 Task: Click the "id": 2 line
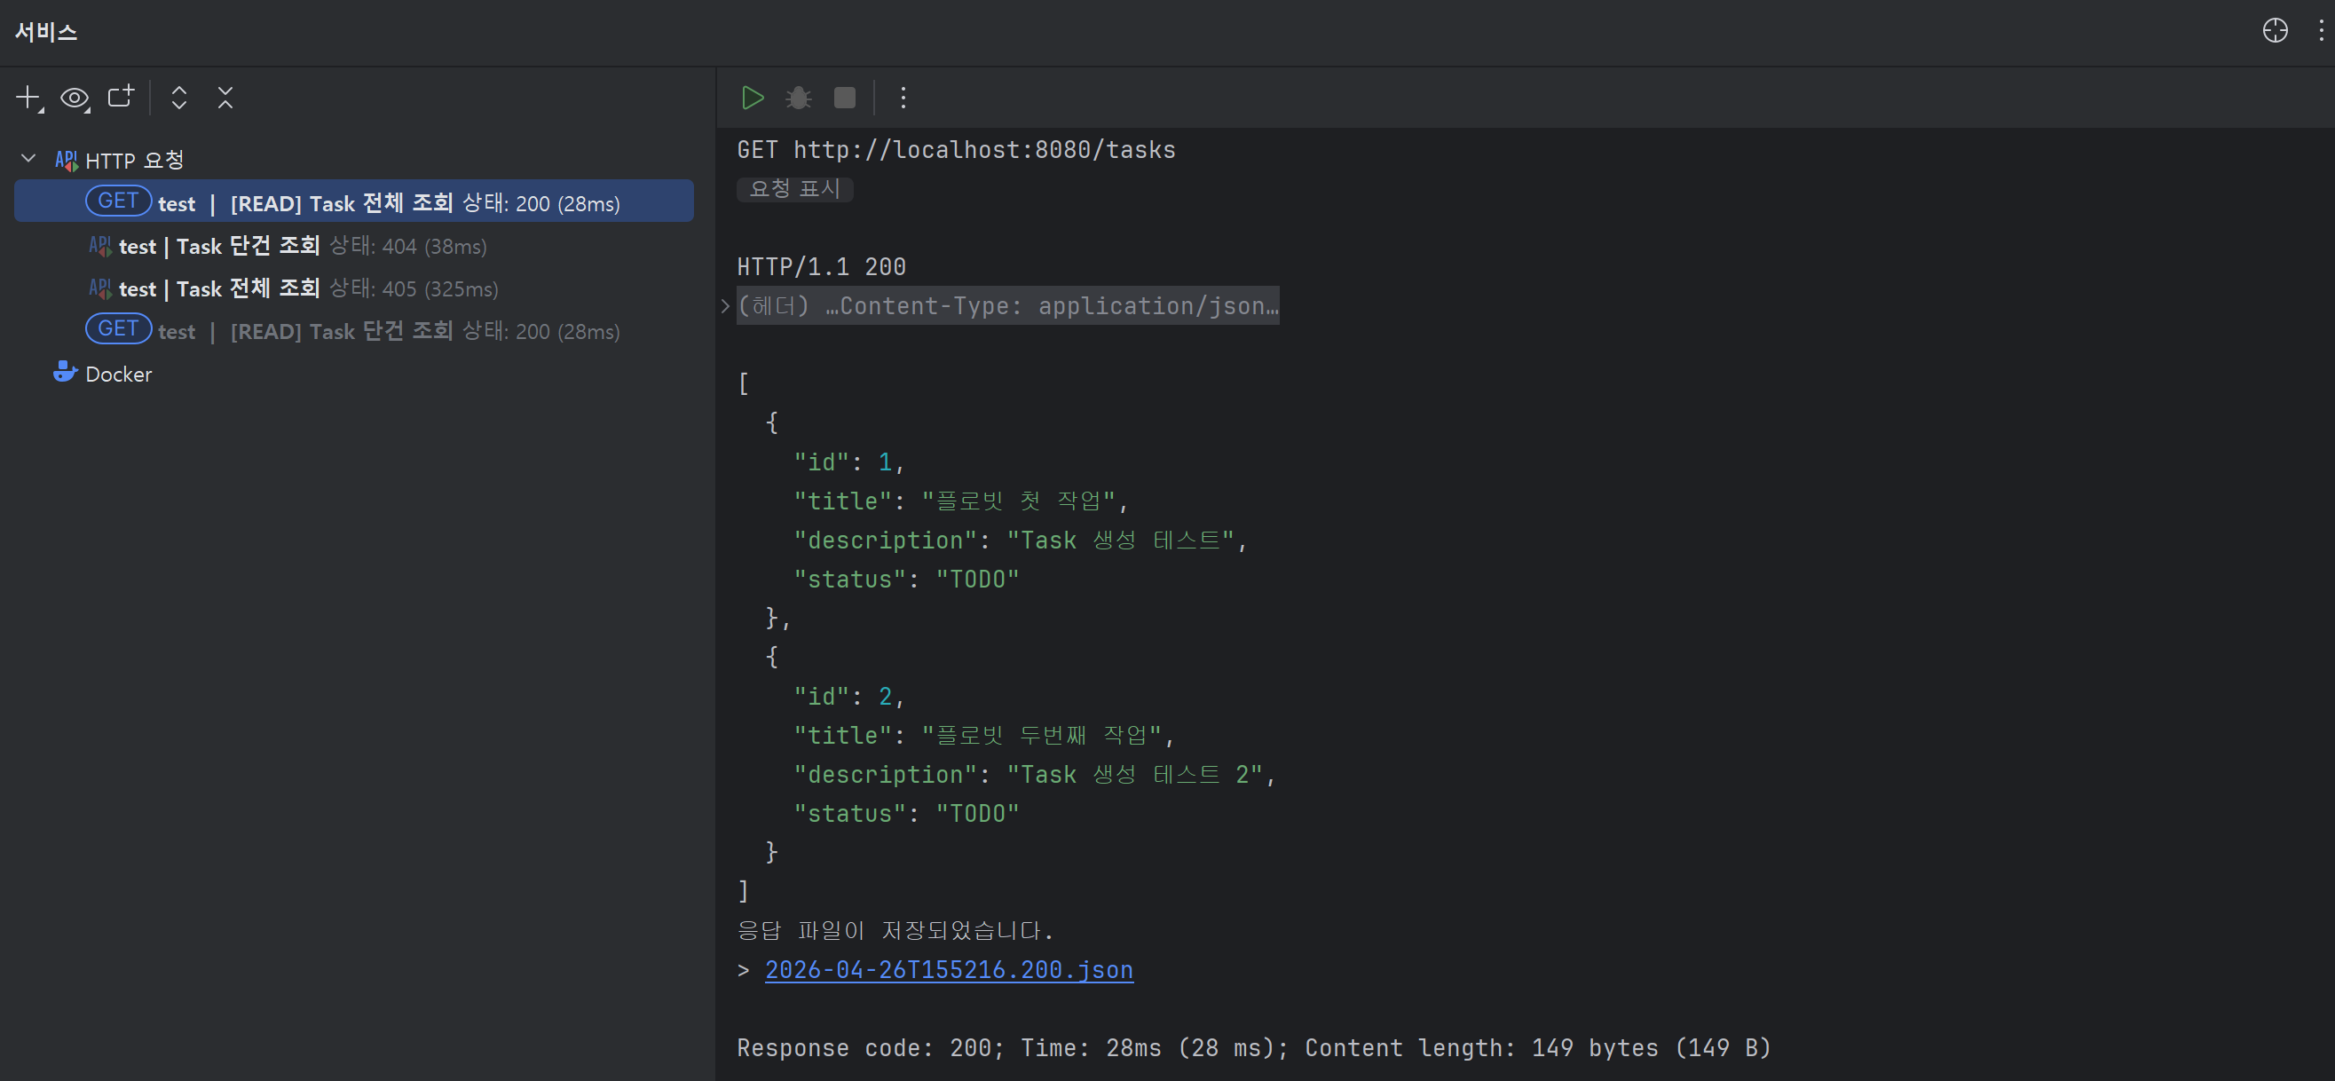click(849, 696)
